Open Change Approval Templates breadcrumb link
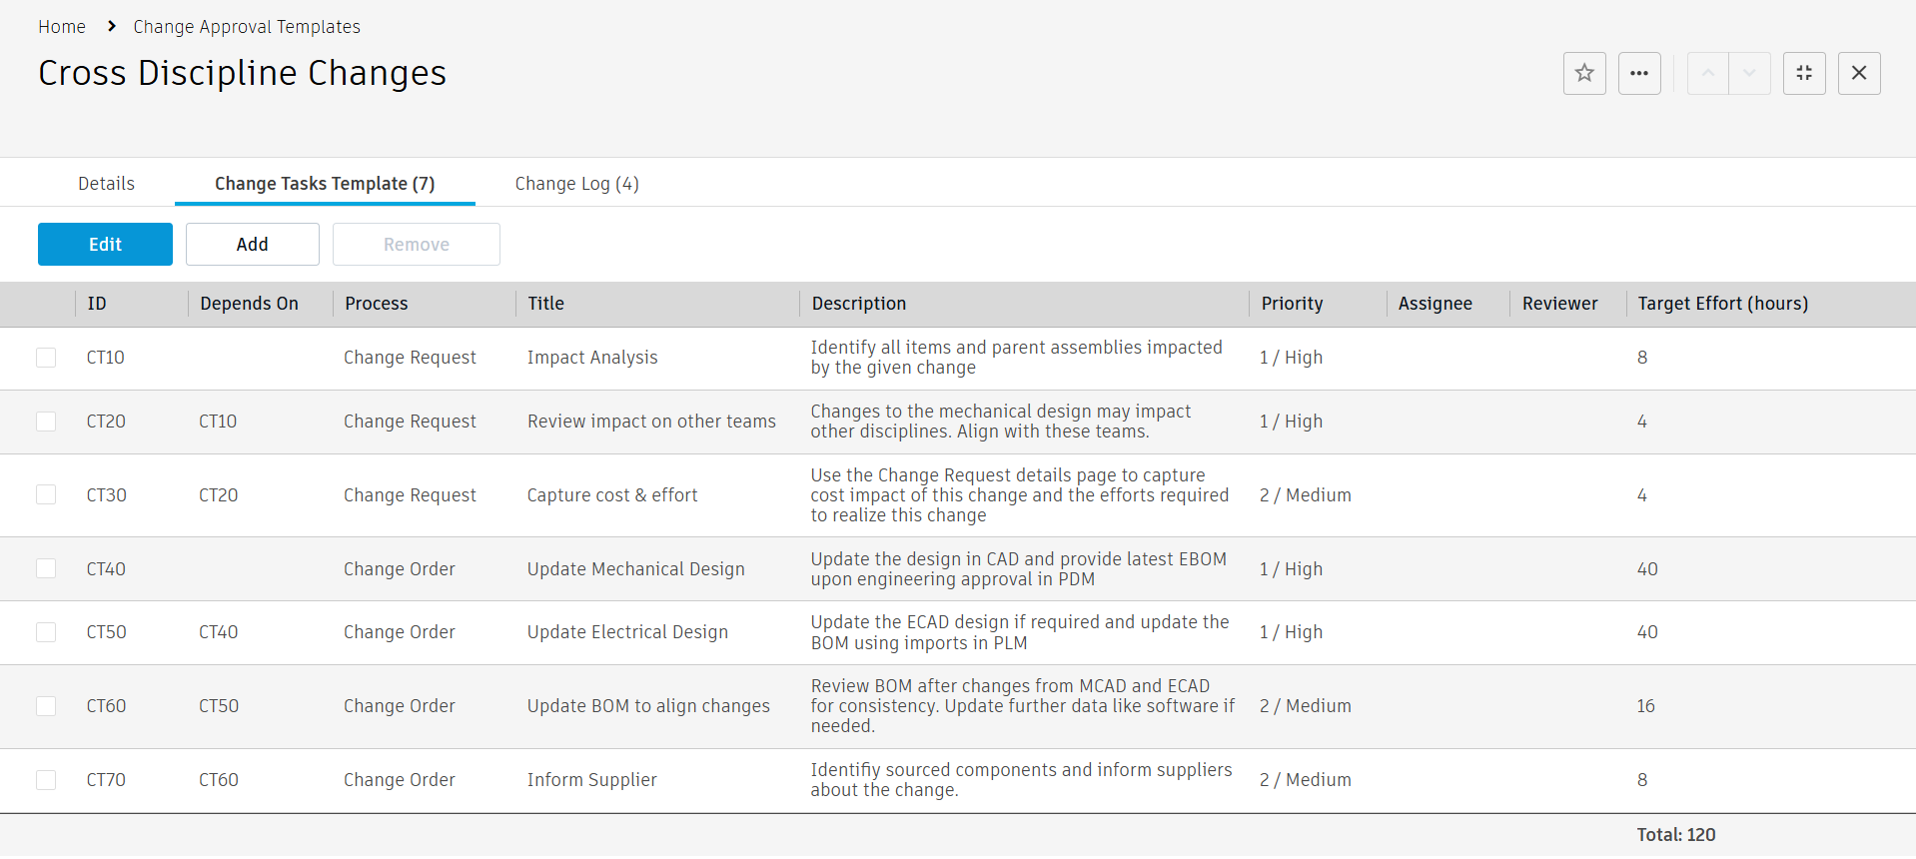The width and height of the screenshot is (1916, 859). click(x=247, y=27)
